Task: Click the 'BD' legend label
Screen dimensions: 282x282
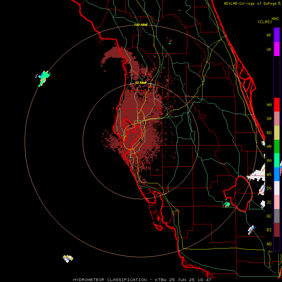Action: tap(269, 133)
